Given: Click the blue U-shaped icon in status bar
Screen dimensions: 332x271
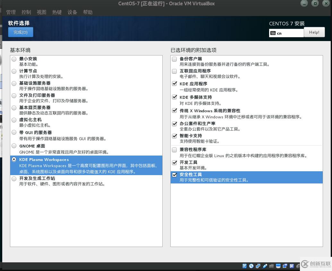Looking at the screenshot, I should click(292, 266).
